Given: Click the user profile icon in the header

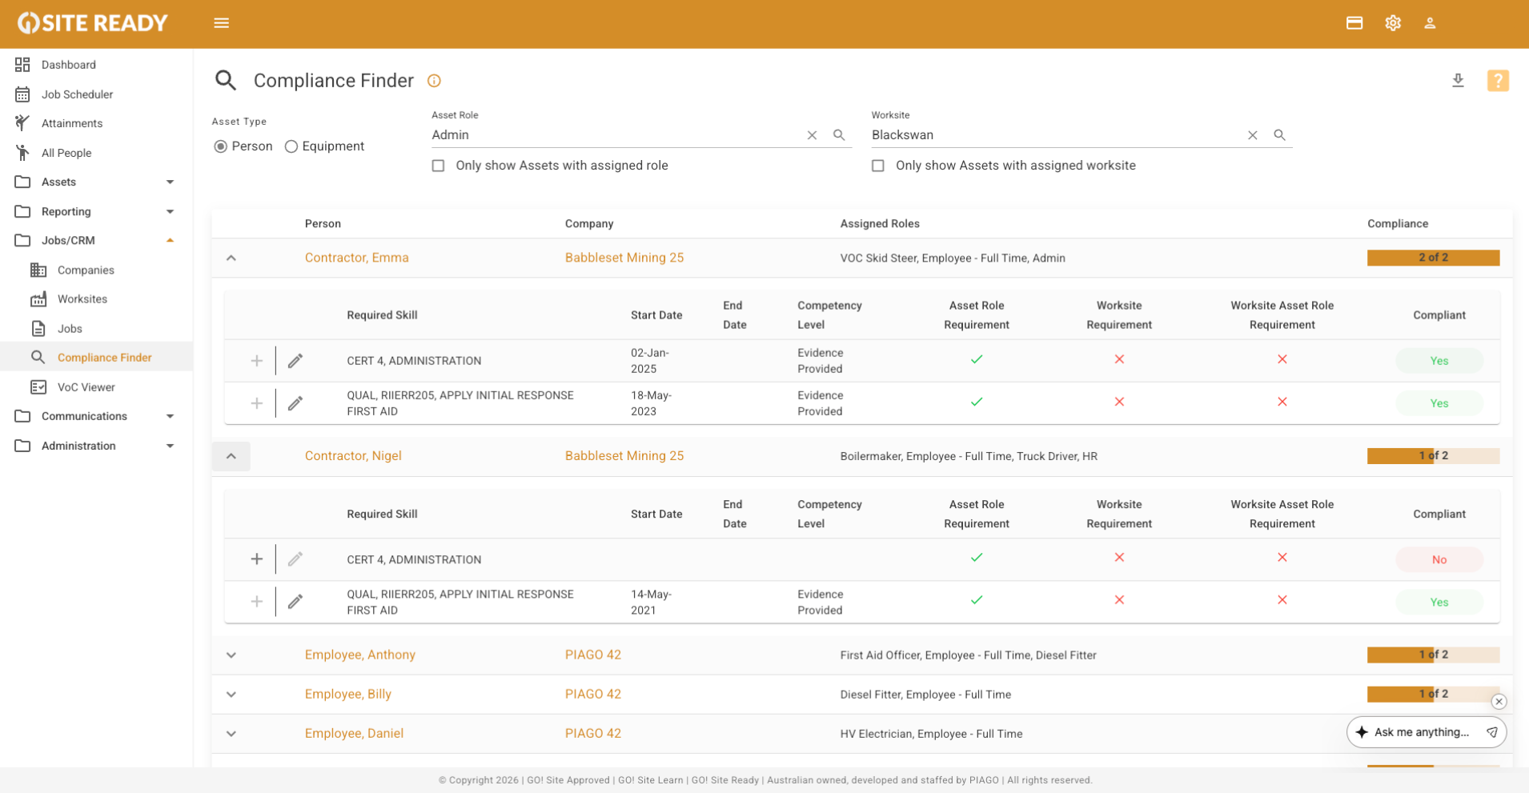Looking at the screenshot, I should 1431,23.
